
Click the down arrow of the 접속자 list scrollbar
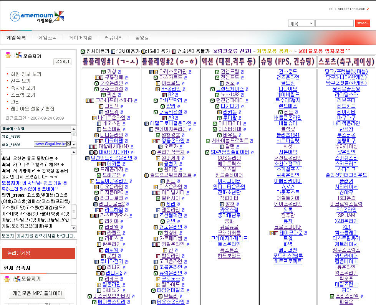coord(74,145)
